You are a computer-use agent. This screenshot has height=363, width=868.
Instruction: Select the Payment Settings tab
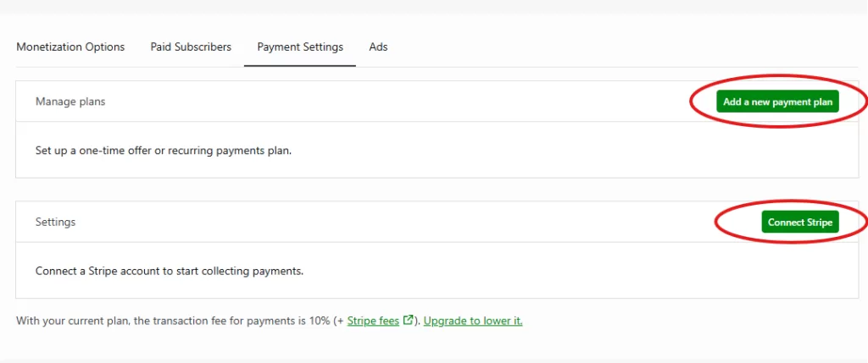pyautogui.click(x=300, y=47)
